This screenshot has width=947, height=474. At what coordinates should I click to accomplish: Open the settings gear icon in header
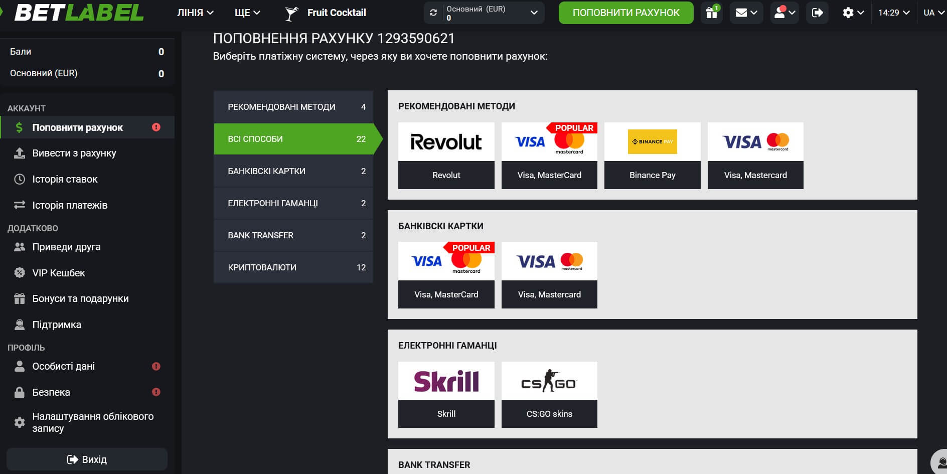click(x=848, y=13)
